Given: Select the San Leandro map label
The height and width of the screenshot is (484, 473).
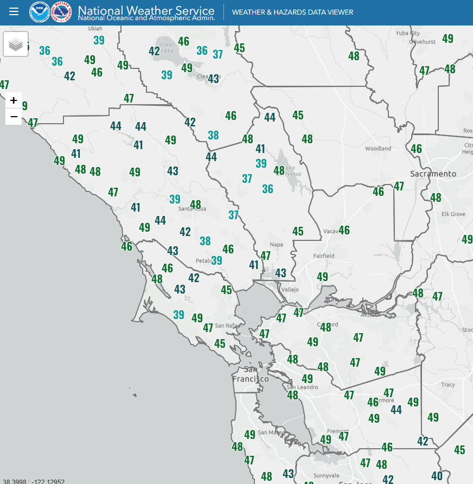Looking at the screenshot, I should (x=302, y=387).
